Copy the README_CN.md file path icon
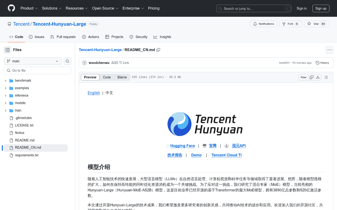Image resolution: width=337 pixels, height=210 pixels. [x=158, y=50]
